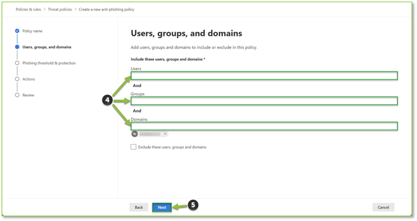This screenshot has width=417, height=221.
Task: Enable Exclude these users, groups and domains
Action: coord(134,147)
